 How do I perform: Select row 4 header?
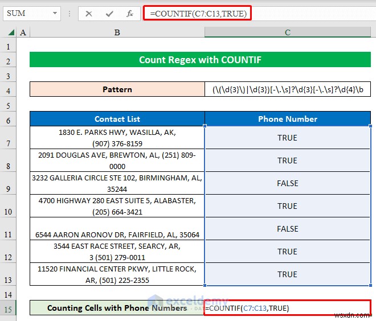click(x=8, y=89)
